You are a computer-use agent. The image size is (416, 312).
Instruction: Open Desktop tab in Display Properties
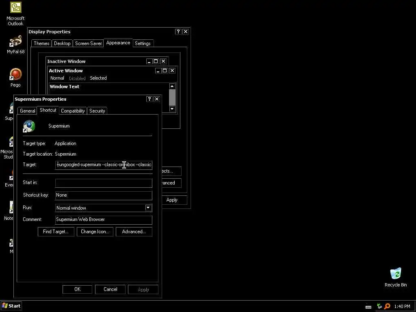point(62,43)
